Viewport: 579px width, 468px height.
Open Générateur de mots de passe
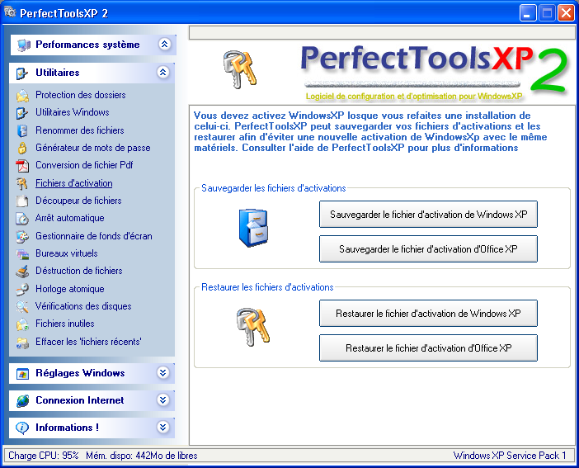coord(93,148)
